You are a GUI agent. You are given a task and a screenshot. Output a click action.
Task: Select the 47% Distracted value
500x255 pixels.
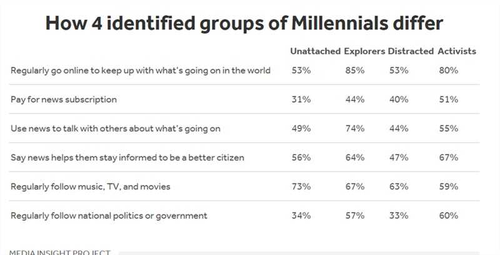[x=398, y=158]
